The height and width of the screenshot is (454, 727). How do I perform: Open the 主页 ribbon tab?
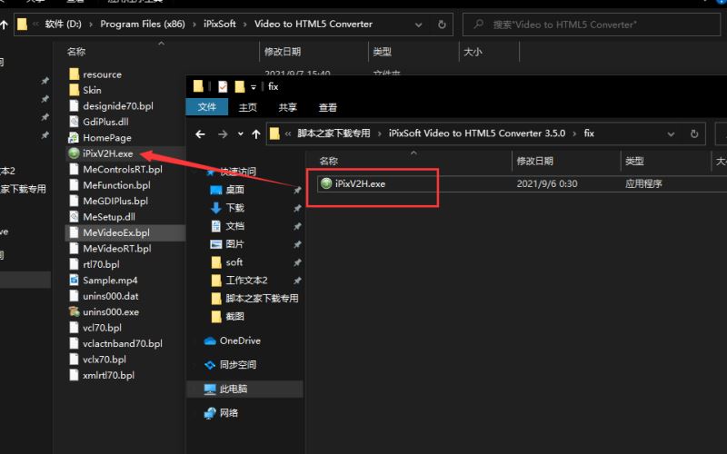pyautogui.click(x=247, y=107)
